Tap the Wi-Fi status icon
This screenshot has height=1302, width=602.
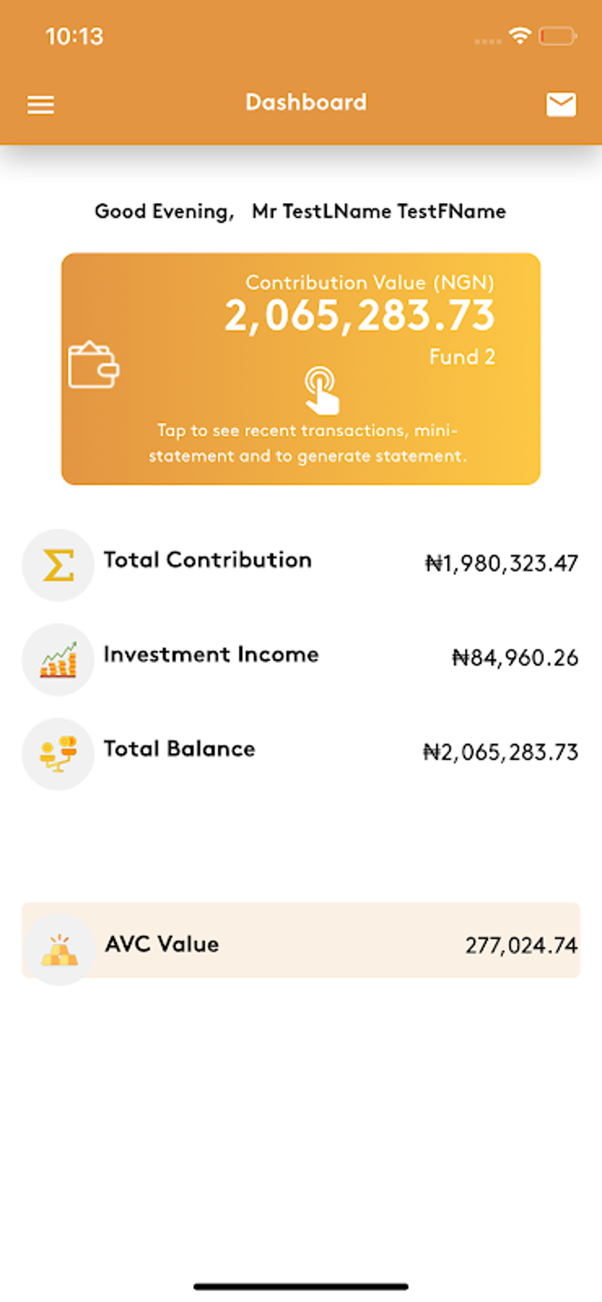coord(520,36)
